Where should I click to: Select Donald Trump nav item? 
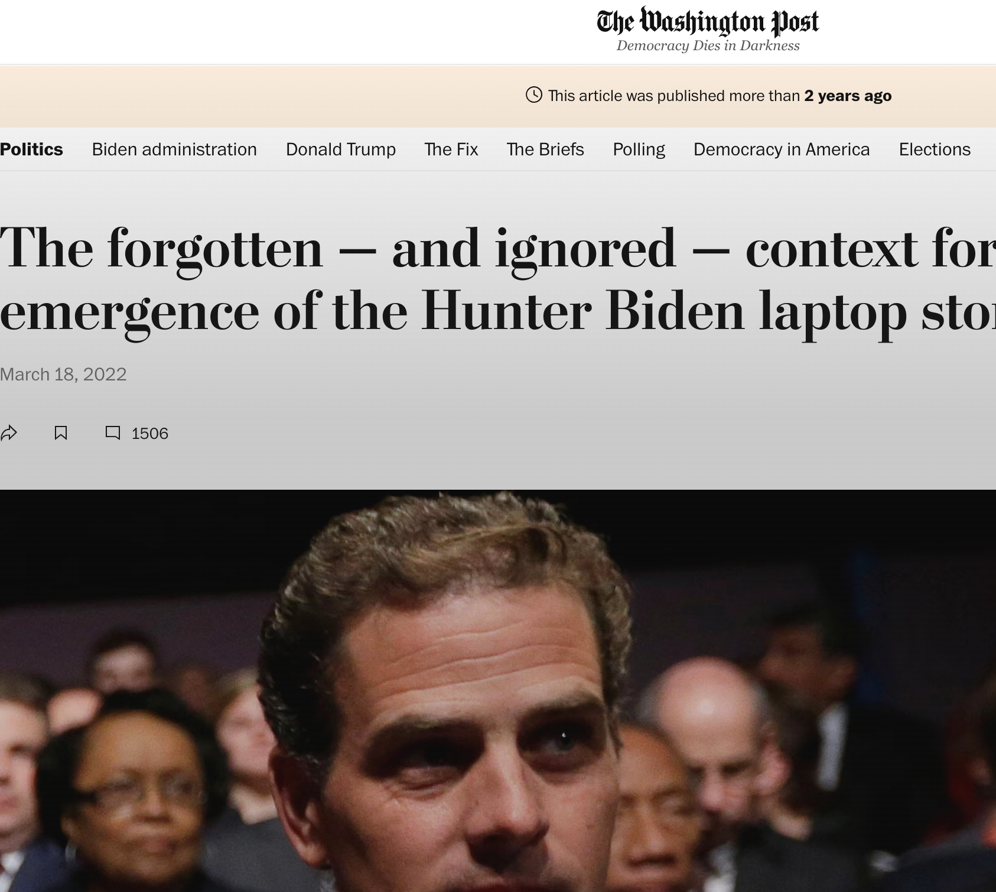click(341, 149)
